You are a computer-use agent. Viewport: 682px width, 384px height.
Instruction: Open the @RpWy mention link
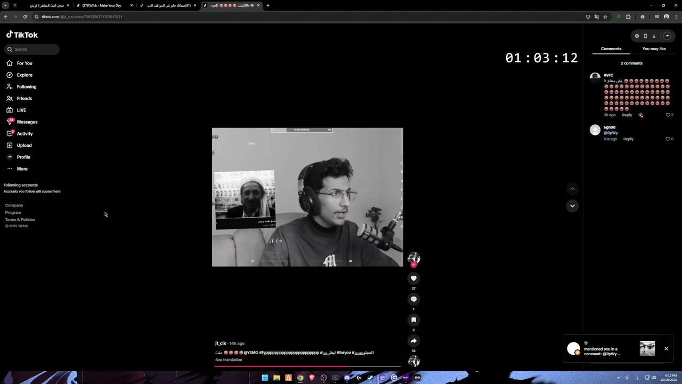click(611, 133)
